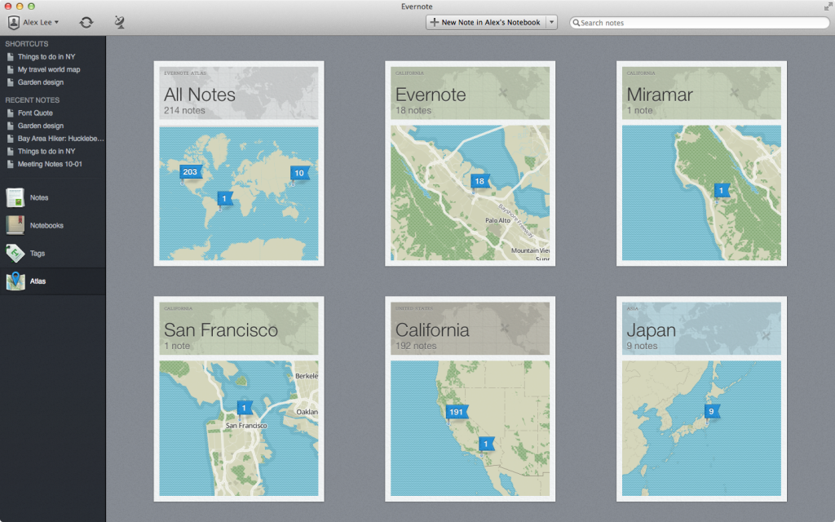Click New Note in Alex's Notebook button
Screen dimensions: 835x522
[484, 23]
